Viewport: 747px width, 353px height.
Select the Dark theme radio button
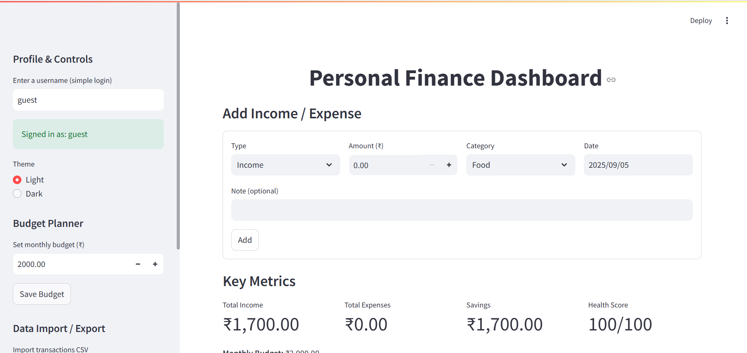[17, 193]
